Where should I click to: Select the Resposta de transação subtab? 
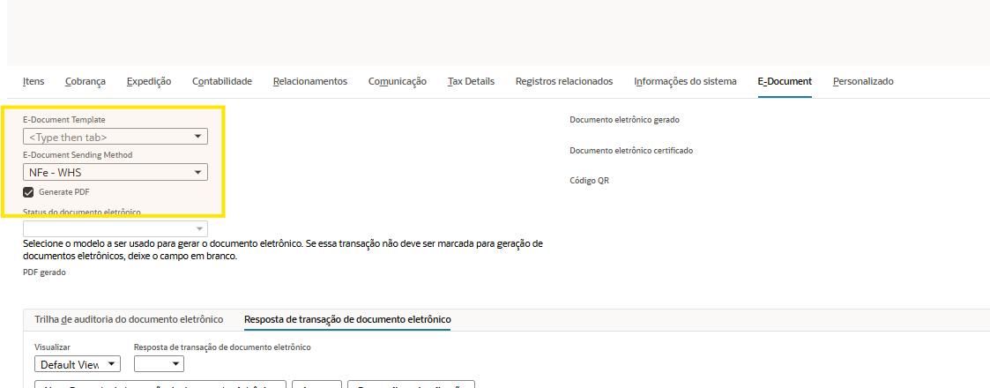coord(347,319)
